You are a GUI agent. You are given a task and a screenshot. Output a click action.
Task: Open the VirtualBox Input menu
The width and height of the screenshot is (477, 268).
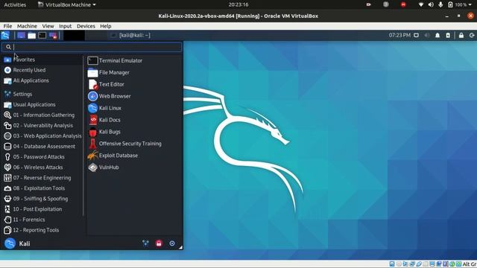(x=65, y=26)
